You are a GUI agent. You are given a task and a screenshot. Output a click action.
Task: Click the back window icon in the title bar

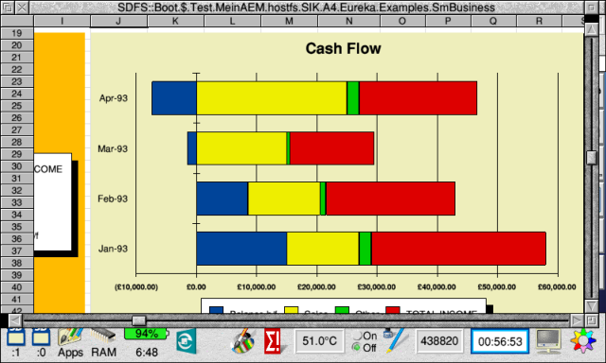coord(8,8)
